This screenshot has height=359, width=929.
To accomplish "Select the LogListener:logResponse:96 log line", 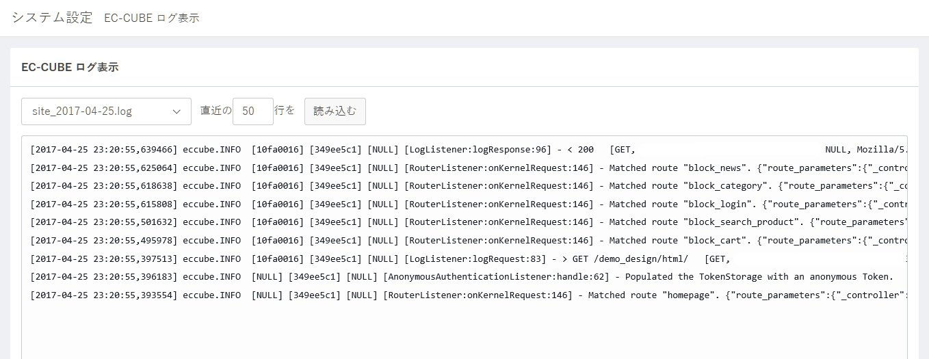I will tap(469, 149).
